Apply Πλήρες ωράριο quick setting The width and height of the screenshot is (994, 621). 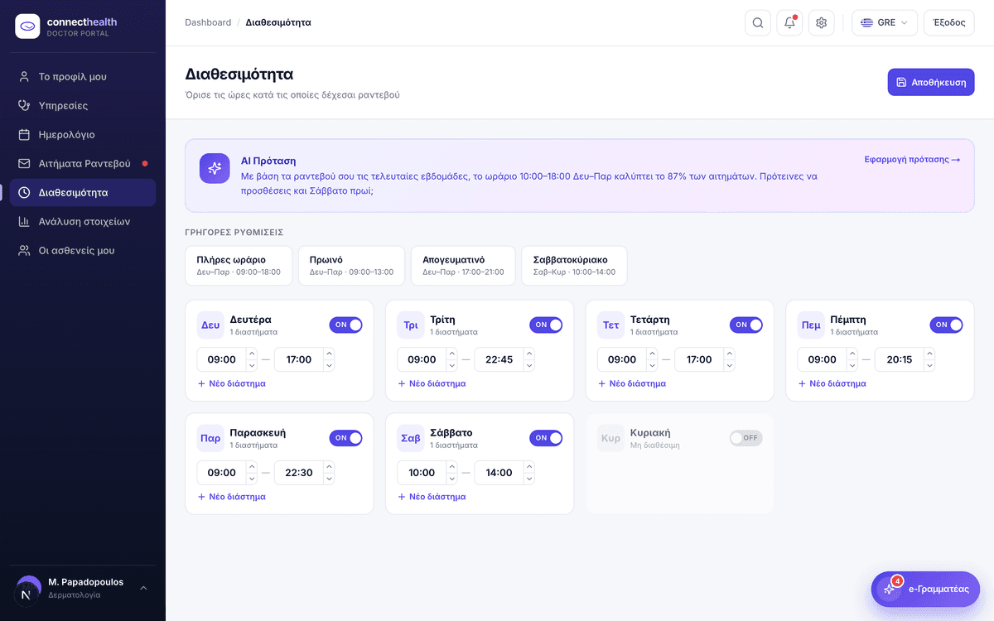[239, 265]
